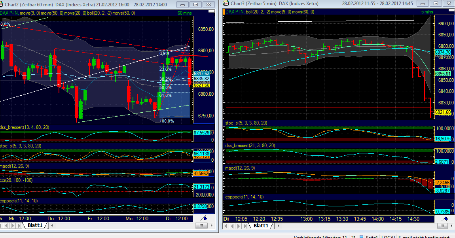The width and height of the screenshot is (455, 238).
Task: Click the 87,5526 dss_bressert value in Chart2
Action: [x=201, y=132]
